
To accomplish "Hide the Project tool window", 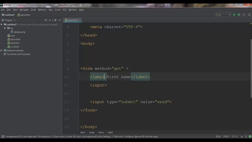I will 60,20.
